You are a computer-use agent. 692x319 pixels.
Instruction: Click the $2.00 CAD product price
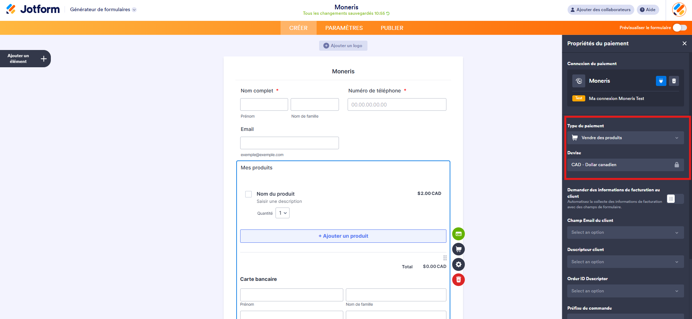pos(429,193)
